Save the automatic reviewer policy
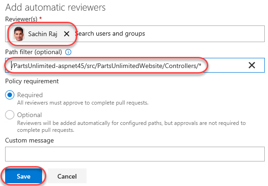 pyautogui.click(x=24, y=176)
